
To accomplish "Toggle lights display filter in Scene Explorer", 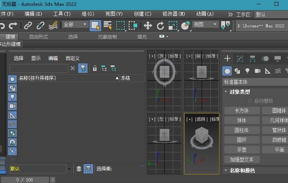I will (x=12, y=97).
